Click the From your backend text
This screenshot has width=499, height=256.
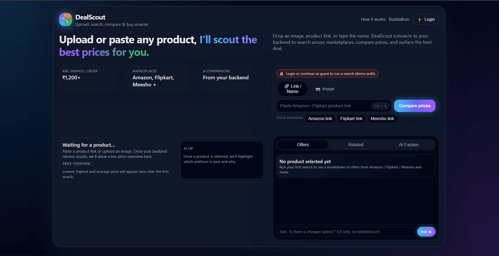pyautogui.click(x=225, y=77)
